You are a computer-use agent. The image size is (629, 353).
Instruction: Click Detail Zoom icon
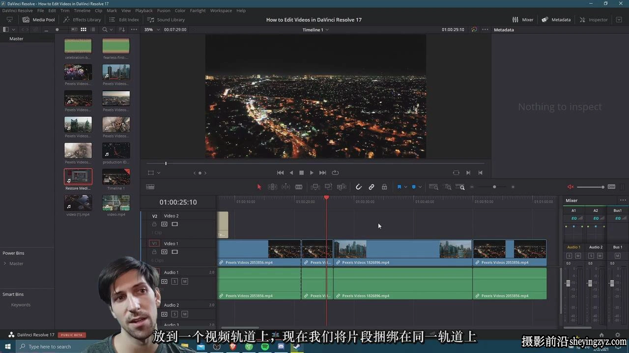[x=448, y=187]
